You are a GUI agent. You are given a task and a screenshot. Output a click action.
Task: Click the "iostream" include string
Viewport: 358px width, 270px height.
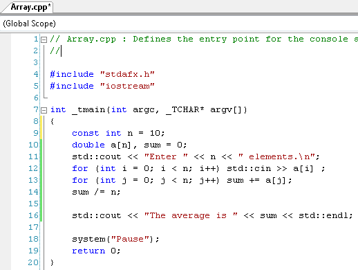click(x=127, y=86)
